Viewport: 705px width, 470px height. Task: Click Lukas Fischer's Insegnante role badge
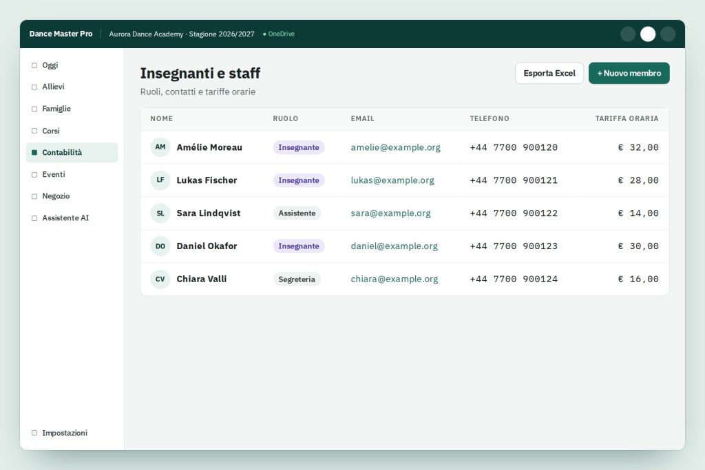point(299,180)
